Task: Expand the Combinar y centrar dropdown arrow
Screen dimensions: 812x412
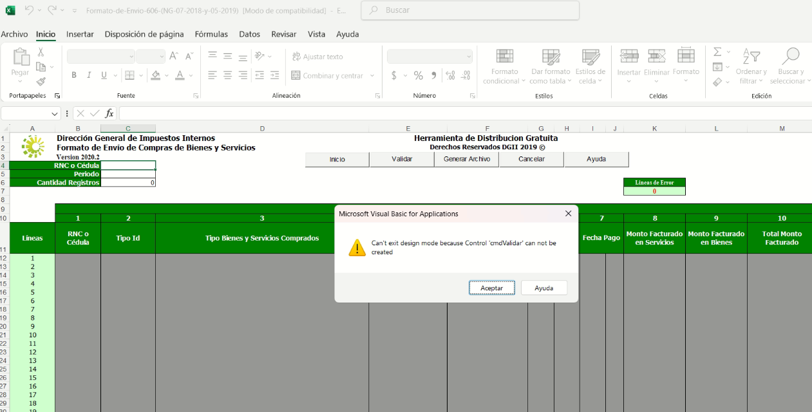Action: pos(372,75)
